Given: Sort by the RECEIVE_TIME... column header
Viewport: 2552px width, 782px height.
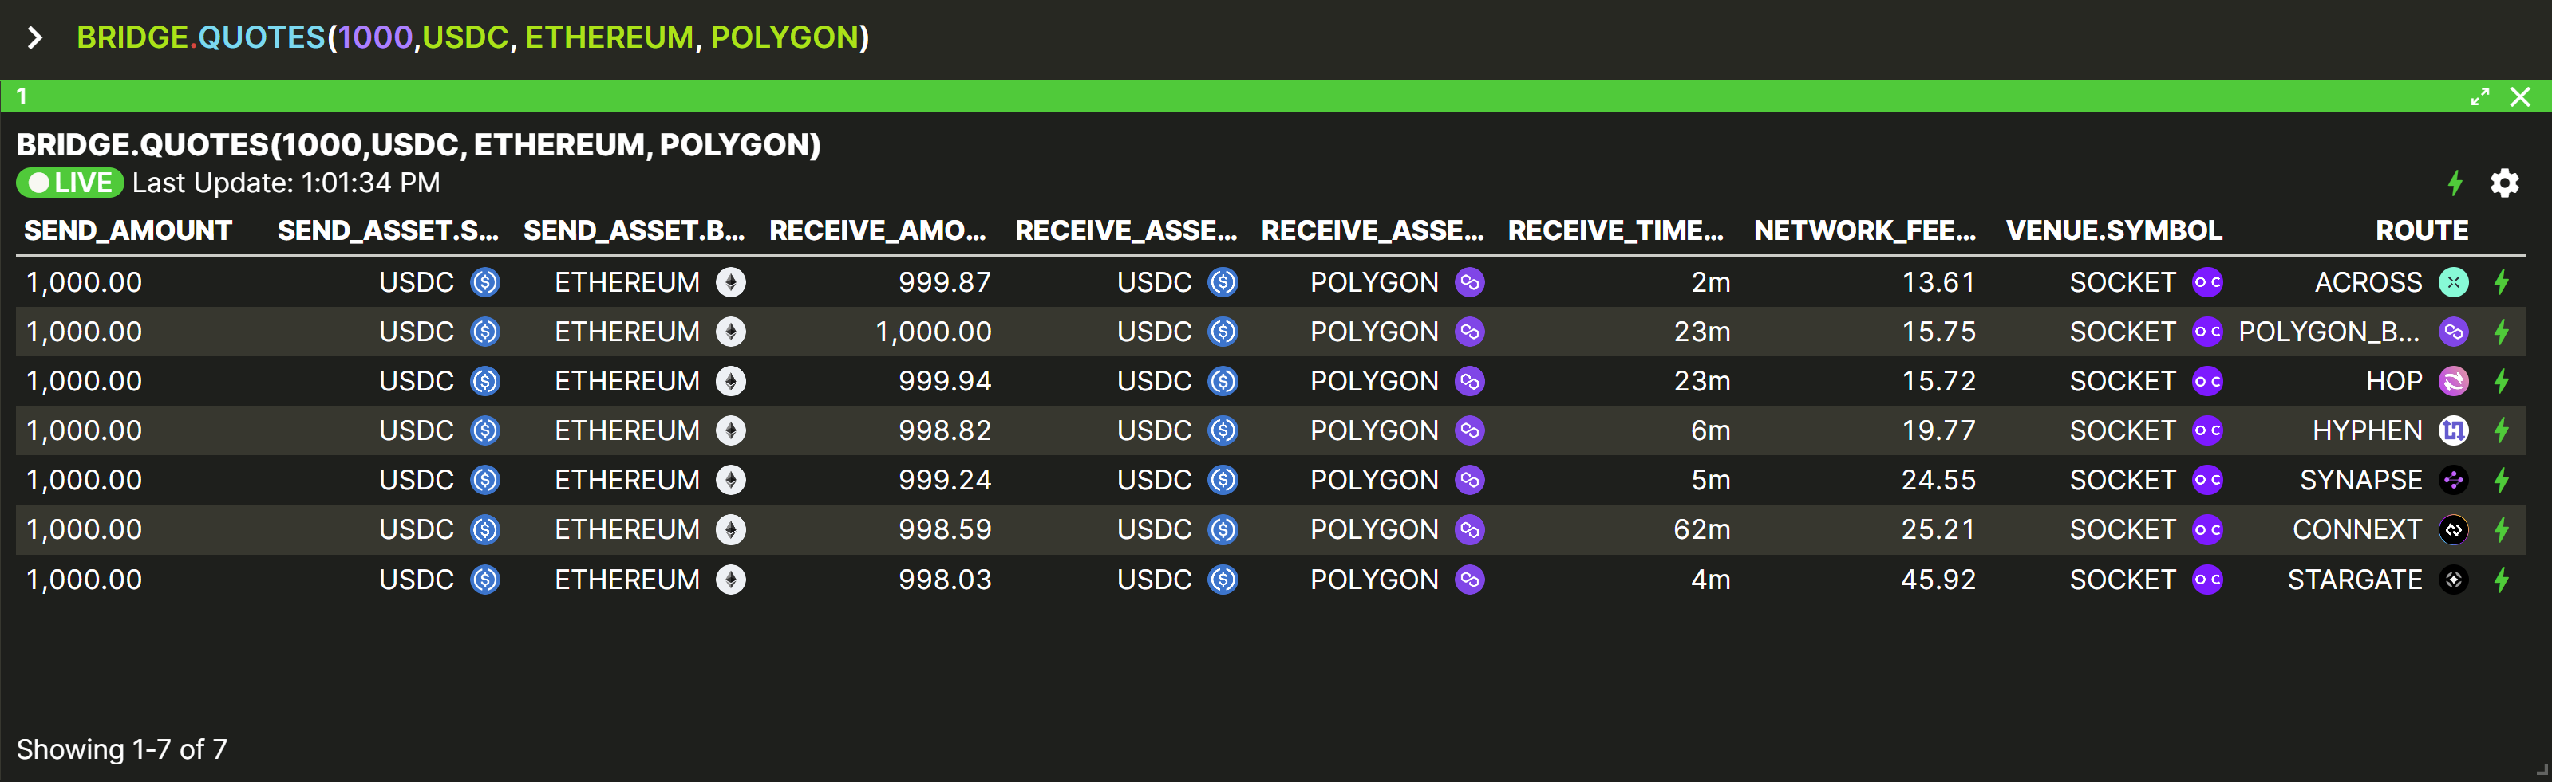Looking at the screenshot, I should (x=1616, y=230).
